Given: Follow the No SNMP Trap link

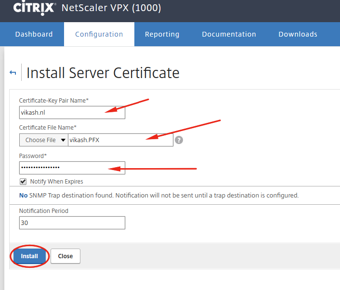Looking at the screenshot, I should (x=24, y=196).
